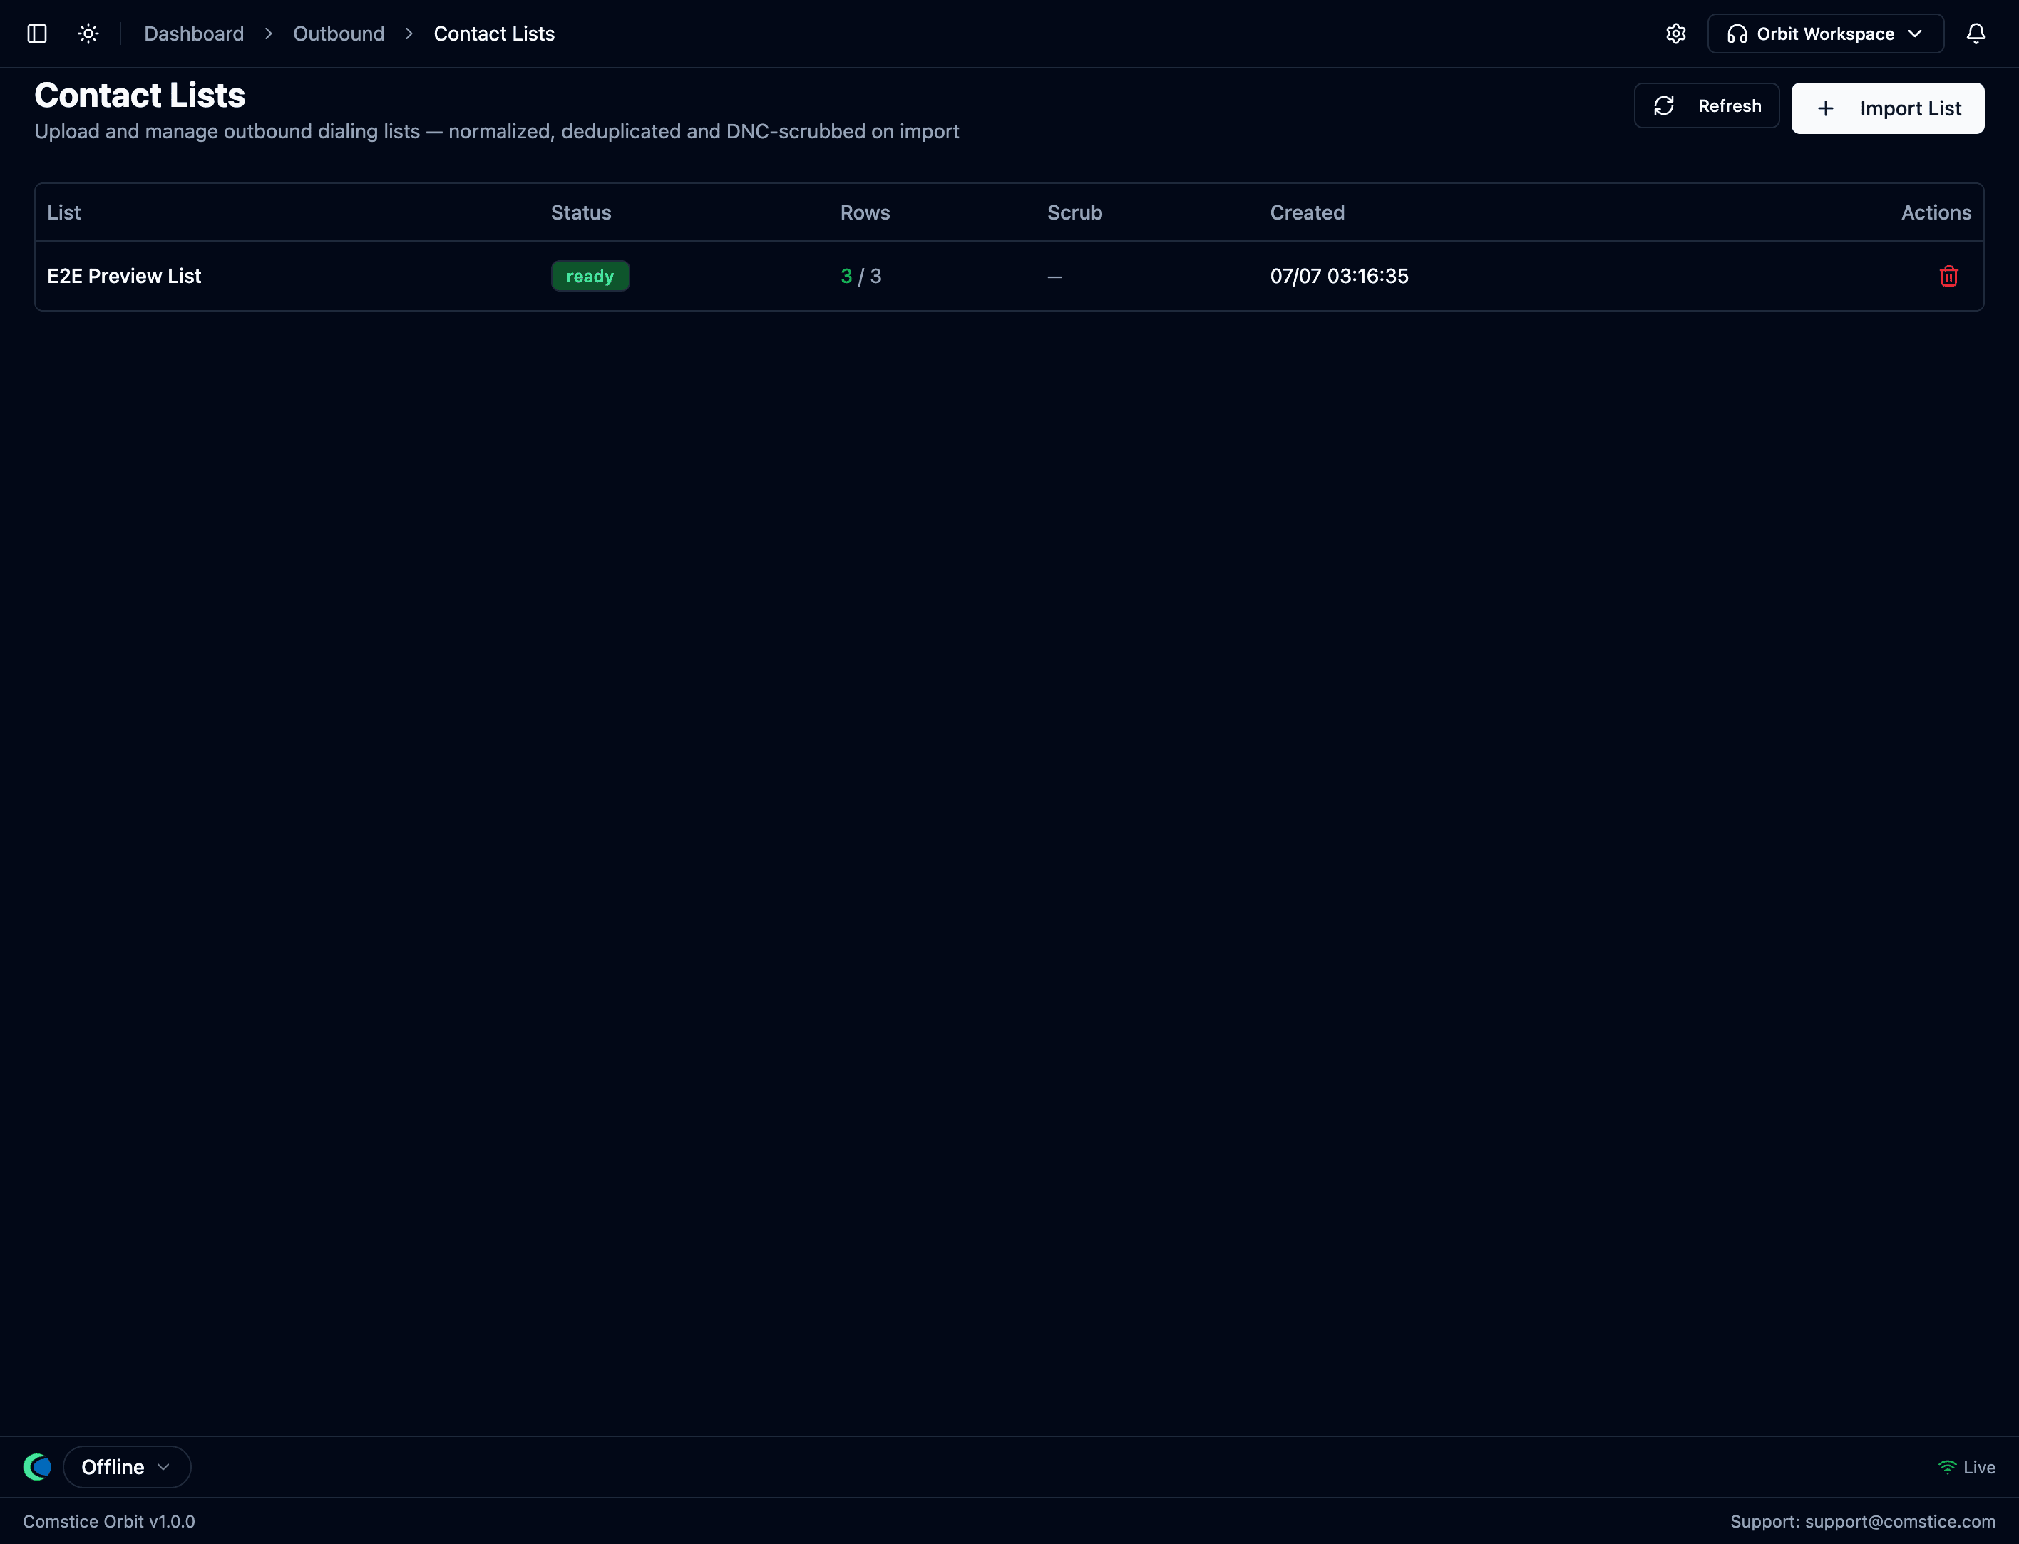Open the Orbit Workspace dropdown
This screenshot has height=1544, width=2019.
[x=1825, y=34]
